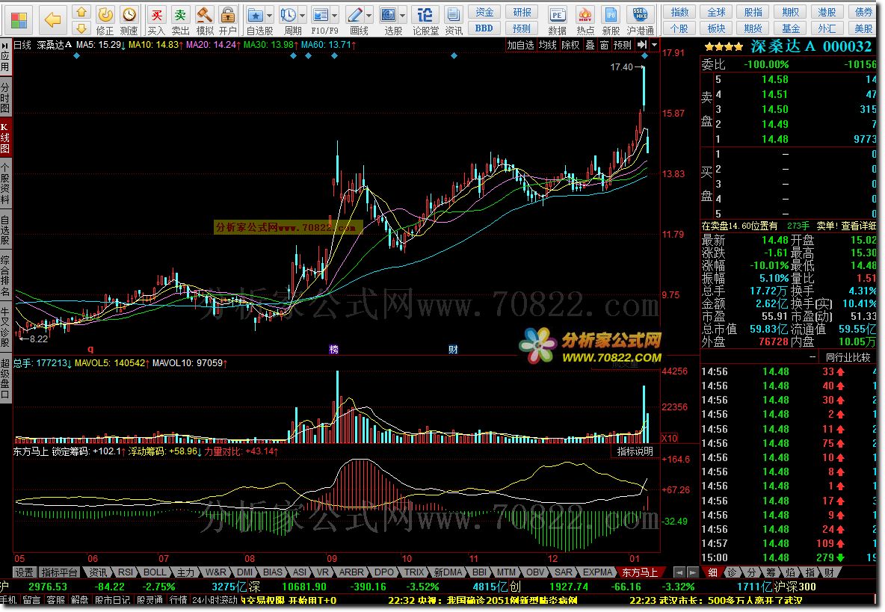Select the 画线 drawing tool icon

tap(355, 19)
